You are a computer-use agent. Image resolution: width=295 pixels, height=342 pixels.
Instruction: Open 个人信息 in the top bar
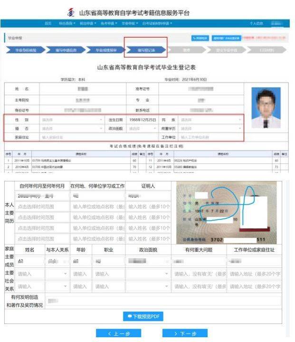(x=257, y=23)
